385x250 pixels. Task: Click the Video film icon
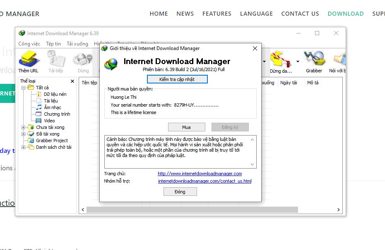[x=38, y=121]
